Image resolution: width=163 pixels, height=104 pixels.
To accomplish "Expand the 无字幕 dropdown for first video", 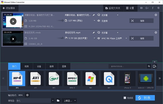I will 118,15.
